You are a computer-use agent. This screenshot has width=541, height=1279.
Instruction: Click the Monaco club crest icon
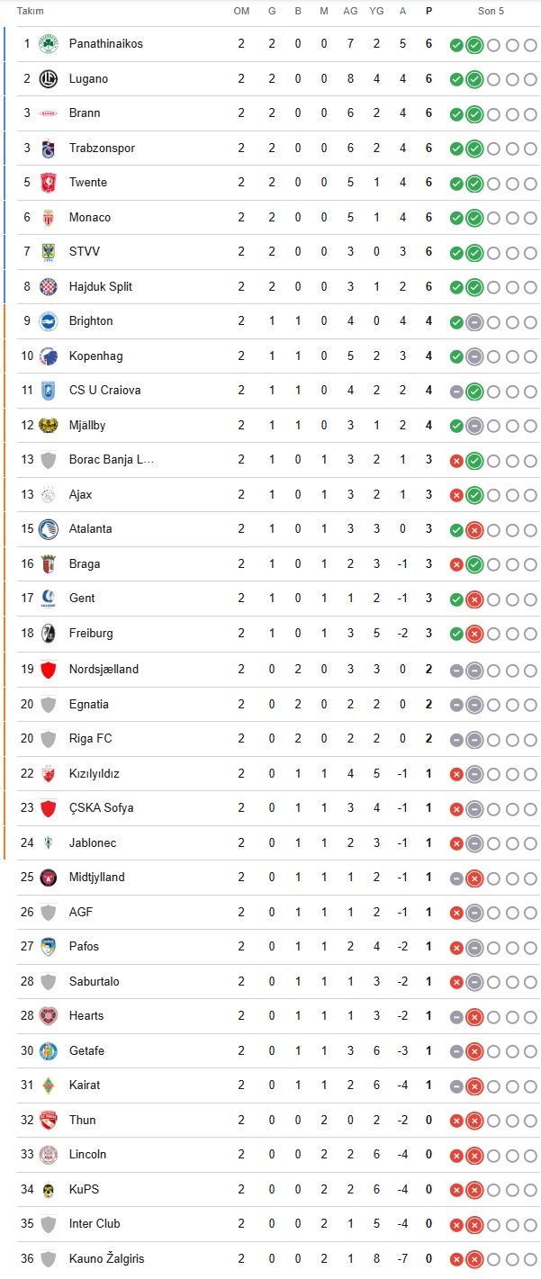coord(49,217)
